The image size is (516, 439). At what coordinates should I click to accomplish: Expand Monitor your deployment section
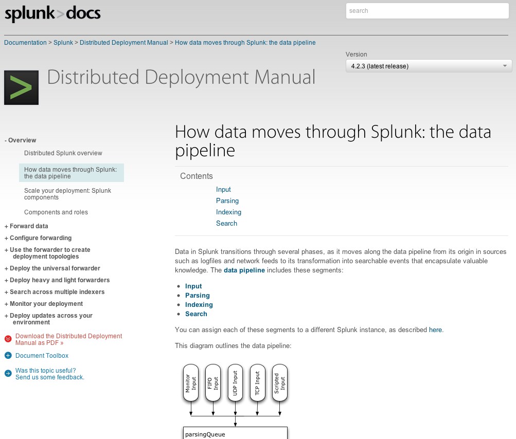tap(44, 303)
